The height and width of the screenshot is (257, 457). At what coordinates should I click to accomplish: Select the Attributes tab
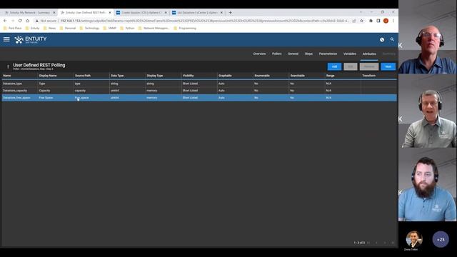pos(369,54)
